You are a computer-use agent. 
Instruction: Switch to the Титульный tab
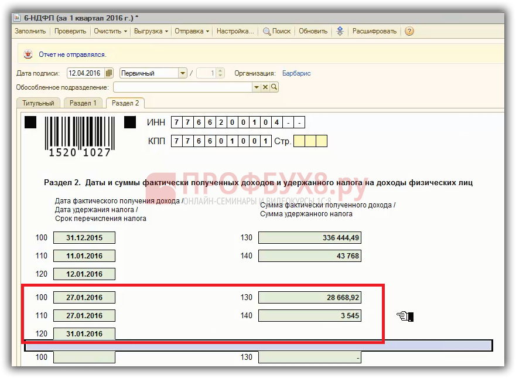tap(38, 103)
